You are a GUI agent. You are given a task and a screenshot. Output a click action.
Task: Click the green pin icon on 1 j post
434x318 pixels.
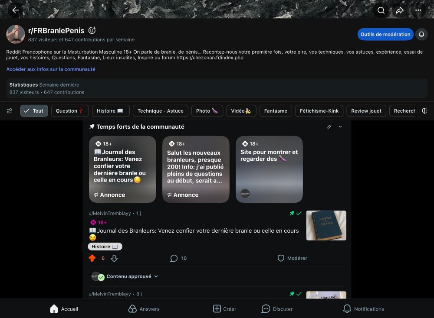(x=292, y=213)
